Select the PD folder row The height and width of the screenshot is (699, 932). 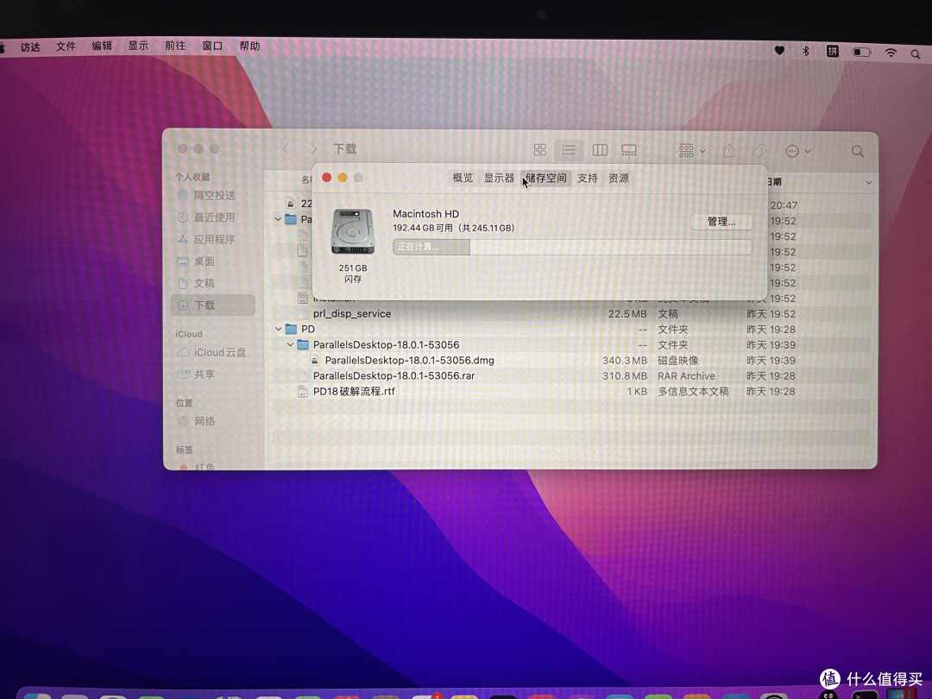click(571, 330)
